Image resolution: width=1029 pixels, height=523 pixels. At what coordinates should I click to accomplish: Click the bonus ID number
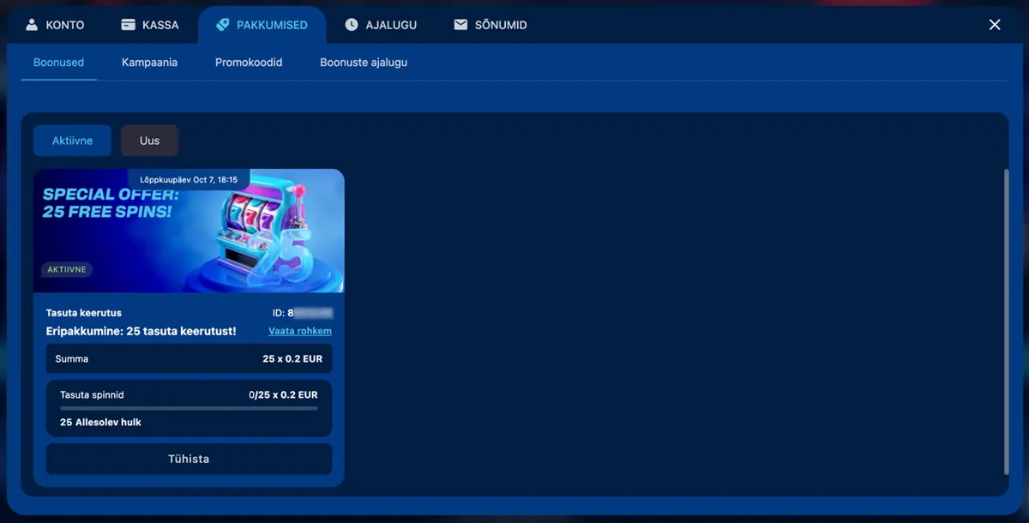pos(302,313)
